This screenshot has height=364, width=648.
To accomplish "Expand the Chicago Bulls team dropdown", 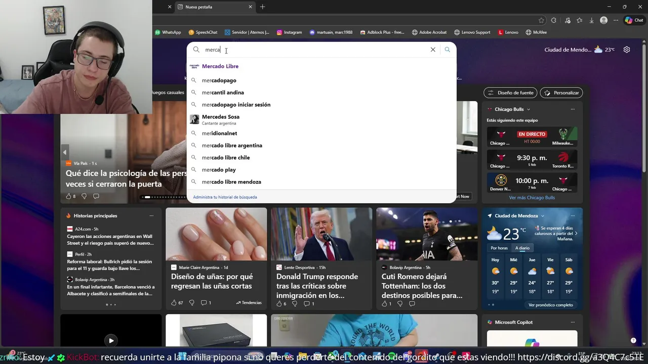I will pos(529,109).
